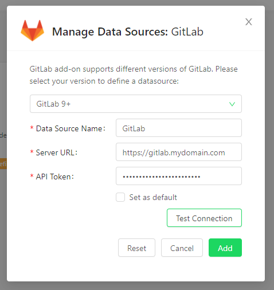Image resolution: width=274 pixels, height=290 pixels.
Task: Focus the Data Source Name input field
Action: [179, 128]
